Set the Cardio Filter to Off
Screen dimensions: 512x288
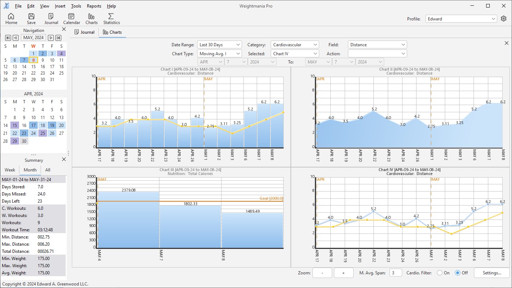[x=457, y=273]
